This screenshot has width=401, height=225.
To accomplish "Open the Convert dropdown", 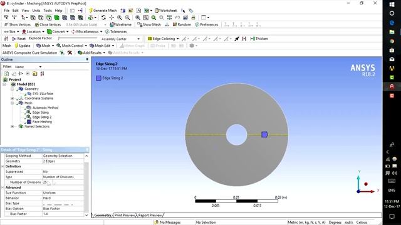I will pos(58,32).
